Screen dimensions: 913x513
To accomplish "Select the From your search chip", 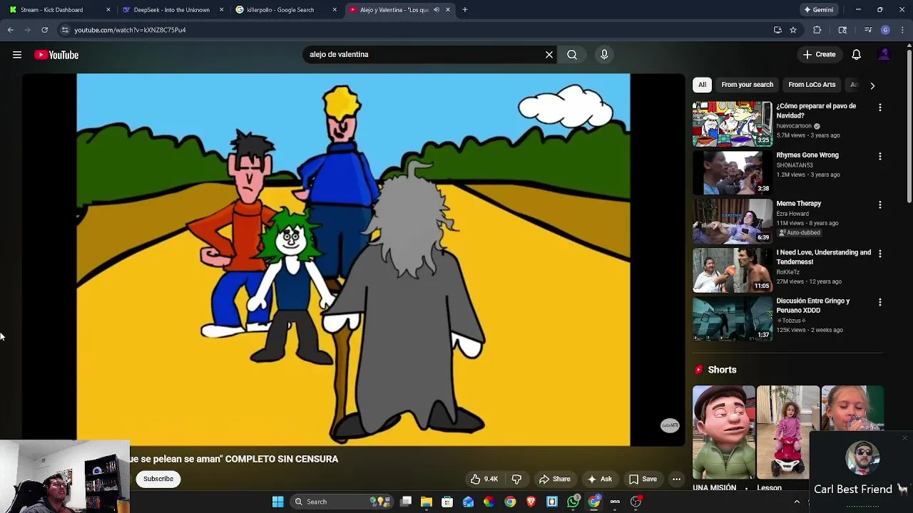I will 747,85.
